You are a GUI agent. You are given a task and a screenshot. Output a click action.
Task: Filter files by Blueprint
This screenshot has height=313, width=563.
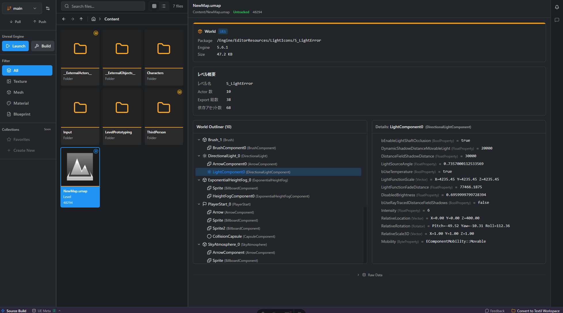(x=22, y=114)
